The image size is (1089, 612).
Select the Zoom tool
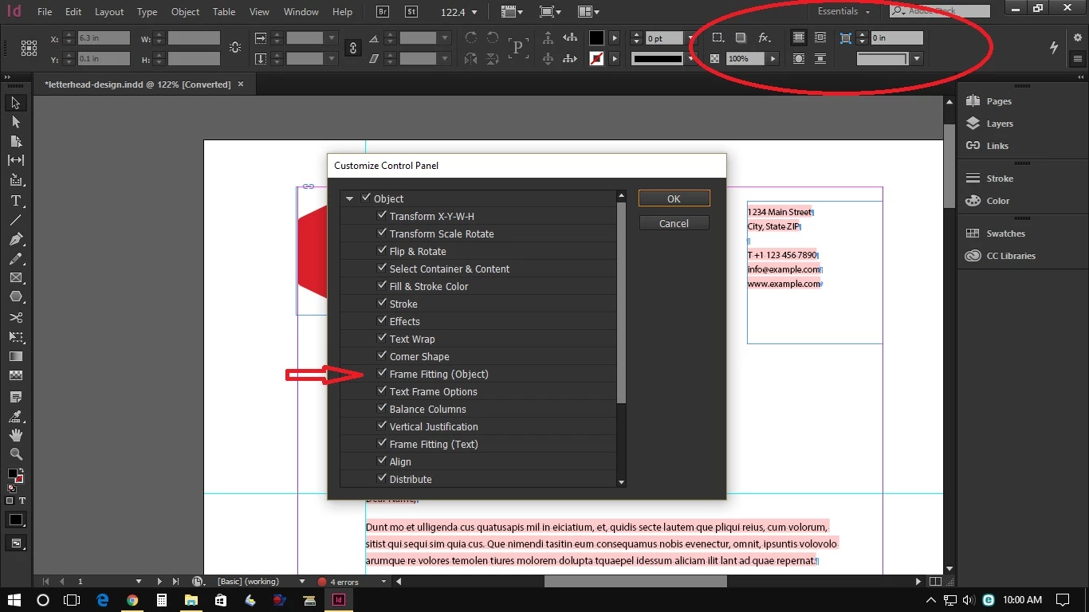[x=15, y=454]
